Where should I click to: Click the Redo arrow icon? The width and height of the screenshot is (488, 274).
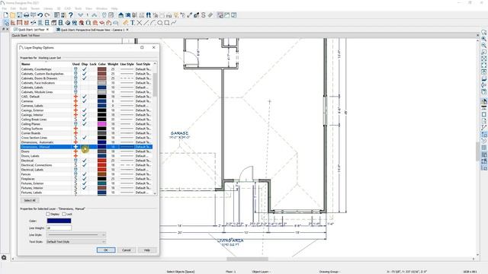click(x=47, y=15)
